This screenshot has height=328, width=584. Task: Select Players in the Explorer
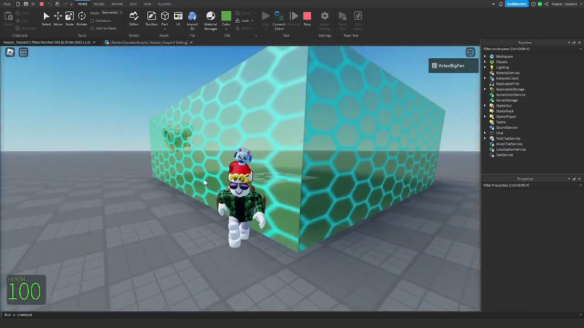coord(501,62)
